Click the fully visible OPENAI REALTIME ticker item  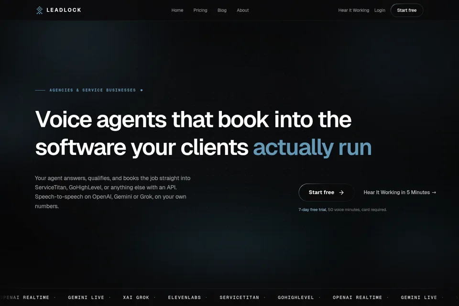coord(358,297)
